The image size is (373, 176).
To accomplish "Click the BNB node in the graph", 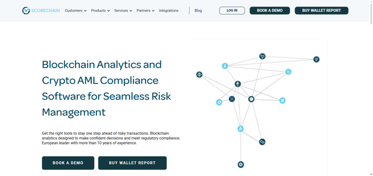I will pos(199,75).
